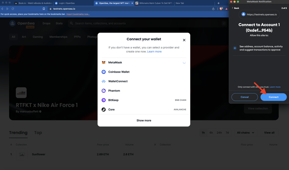Click Cancel in the MetaMask notification
Screen dimensions: 289x170
pos(244,97)
